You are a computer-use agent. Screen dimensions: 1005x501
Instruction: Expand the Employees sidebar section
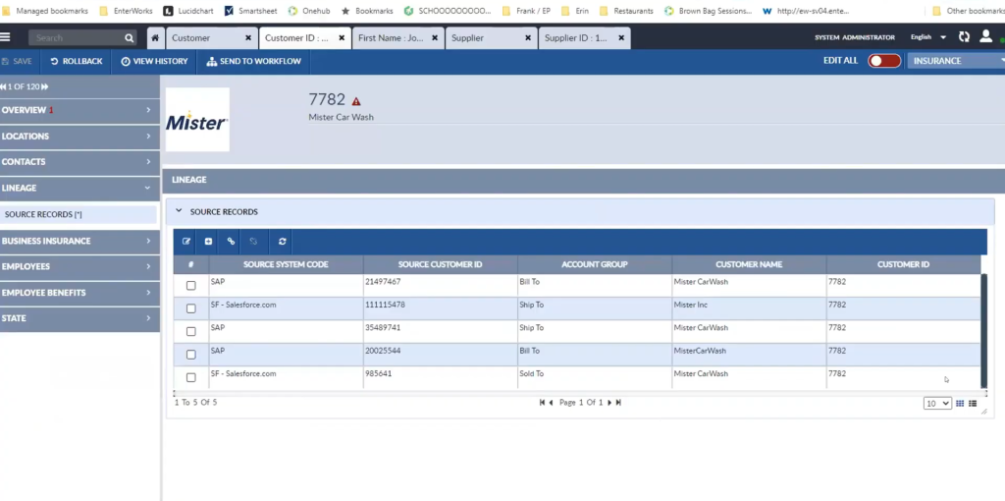79,266
